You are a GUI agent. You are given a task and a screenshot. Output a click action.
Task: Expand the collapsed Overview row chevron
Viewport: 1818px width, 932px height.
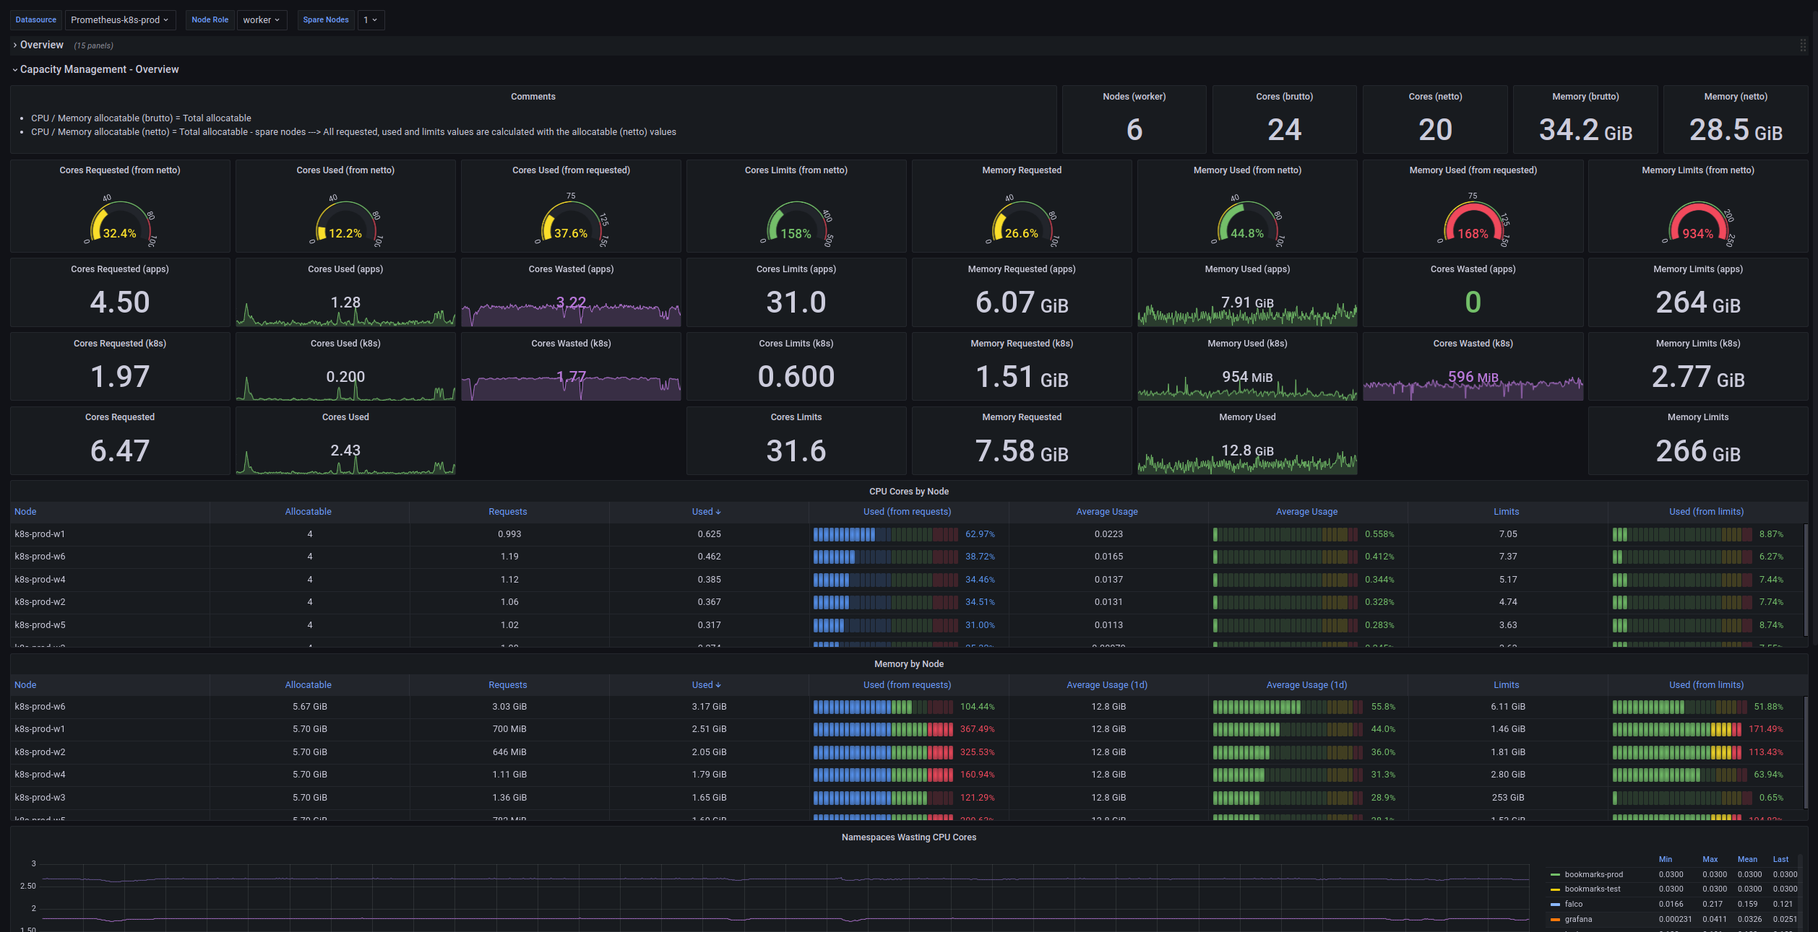[x=14, y=45]
